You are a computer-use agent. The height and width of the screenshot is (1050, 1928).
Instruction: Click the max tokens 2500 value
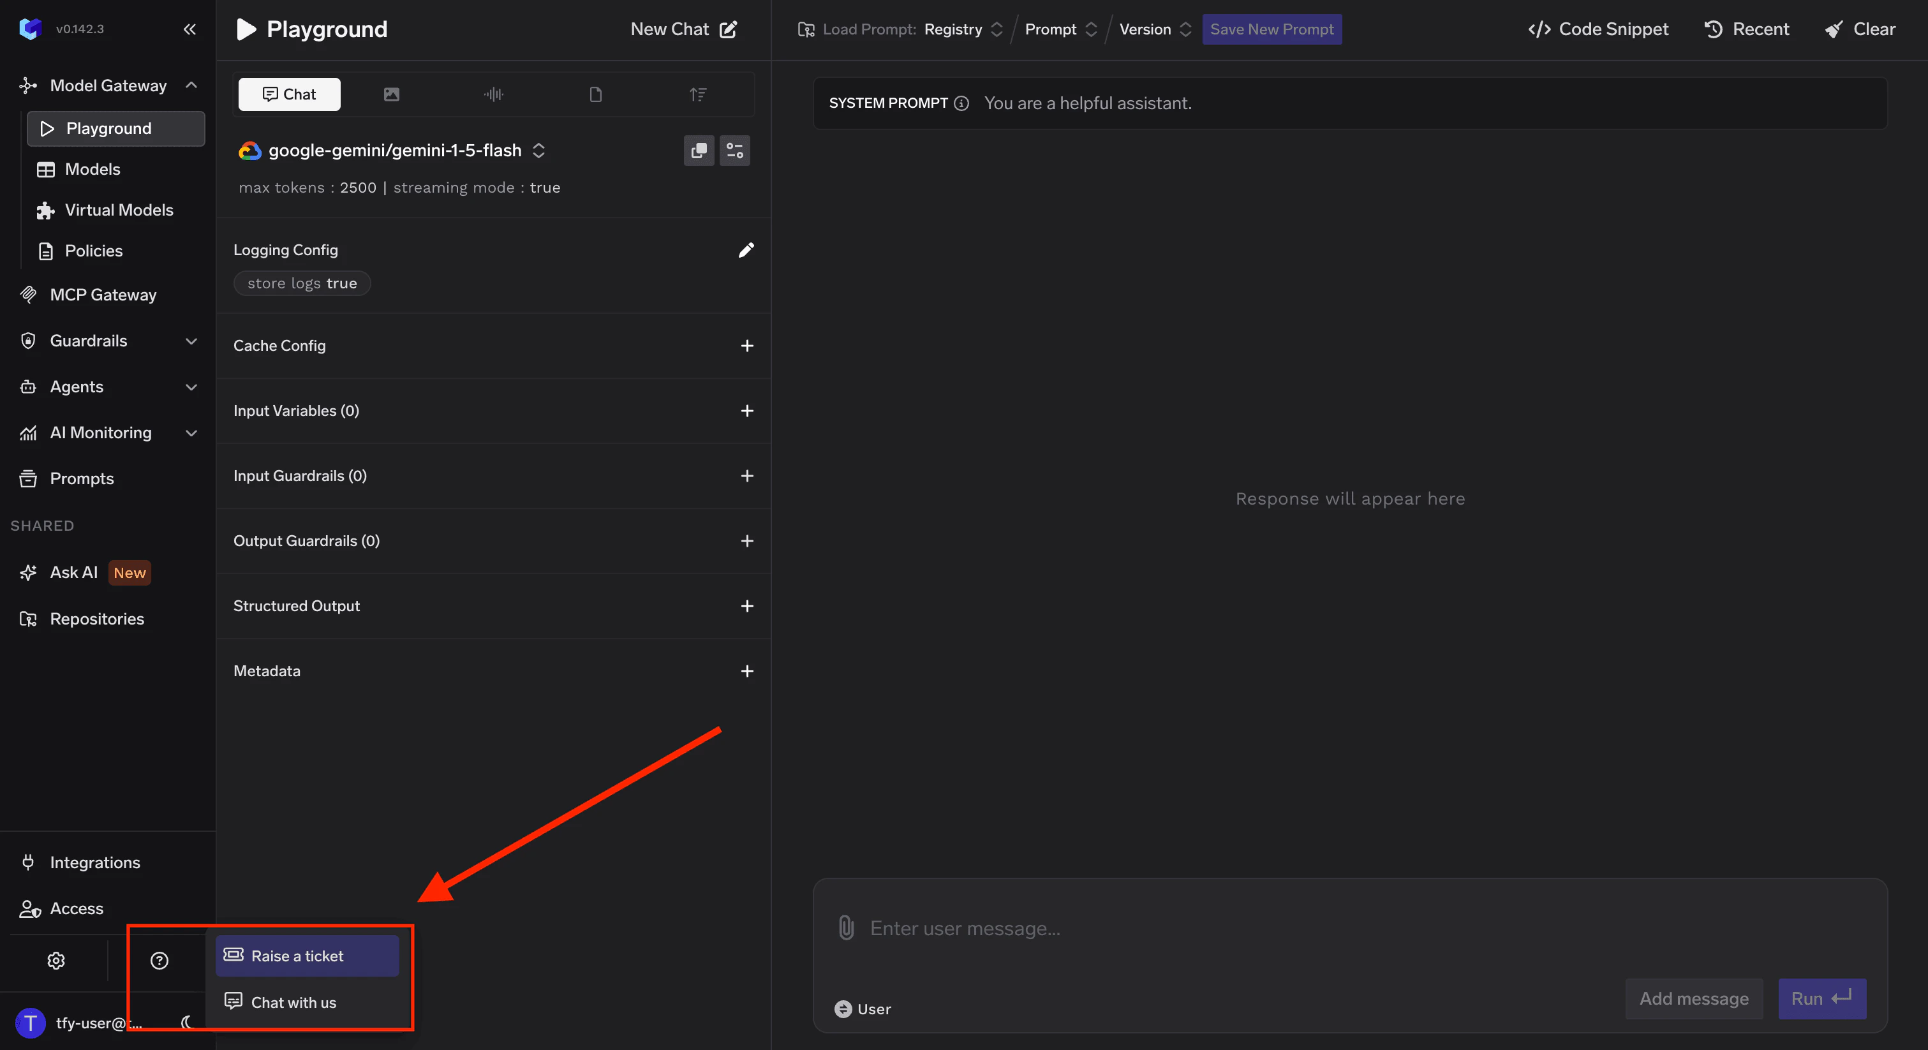pyautogui.click(x=358, y=188)
